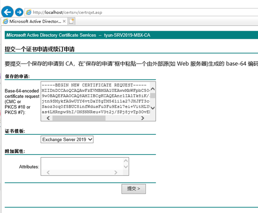Click the Base-64-encoded certificate request label
Screen dimensions: 258x213
22,102
